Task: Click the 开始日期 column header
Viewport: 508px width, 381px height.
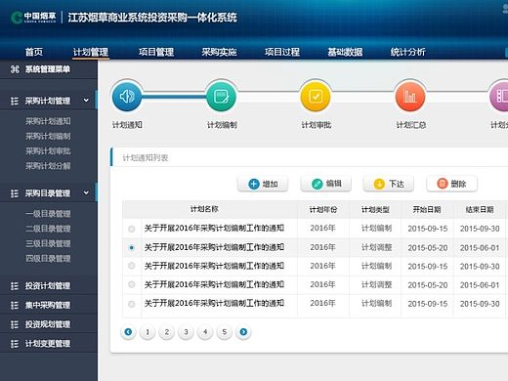Action: [427, 210]
